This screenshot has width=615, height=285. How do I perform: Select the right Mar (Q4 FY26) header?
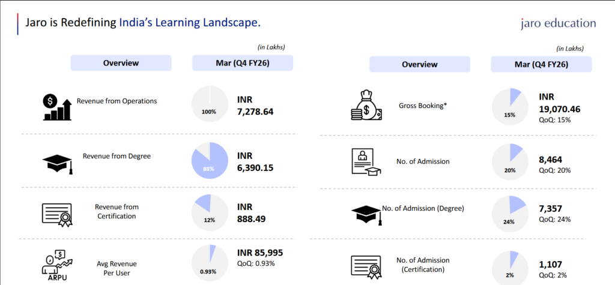(x=541, y=64)
